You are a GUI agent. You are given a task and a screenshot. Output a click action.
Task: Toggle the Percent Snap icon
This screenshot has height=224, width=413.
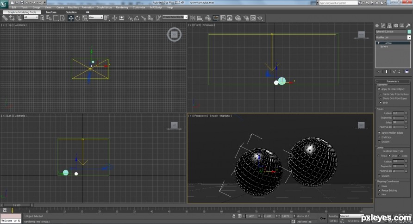(x=144, y=18)
